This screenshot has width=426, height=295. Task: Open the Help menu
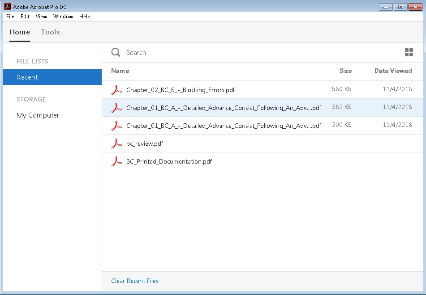pyautogui.click(x=85, y=17)
